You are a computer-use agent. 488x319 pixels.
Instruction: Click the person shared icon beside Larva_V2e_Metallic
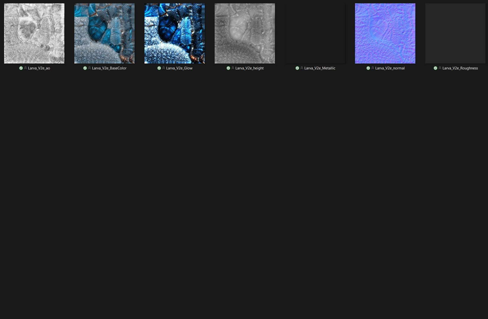coord(302,68)
